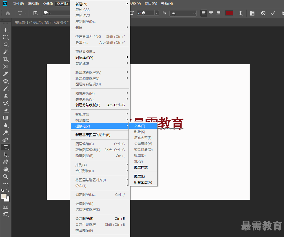The width and height of the screenshot is (284, 237).
Task: Click the red text color swatch
Action: coord(229,13)
